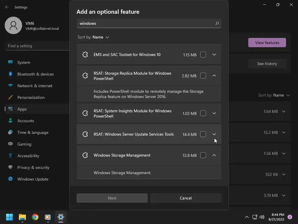Expand RSAT System Insights Module details
This screenshot has width=298, height=224.
[214, 113]
